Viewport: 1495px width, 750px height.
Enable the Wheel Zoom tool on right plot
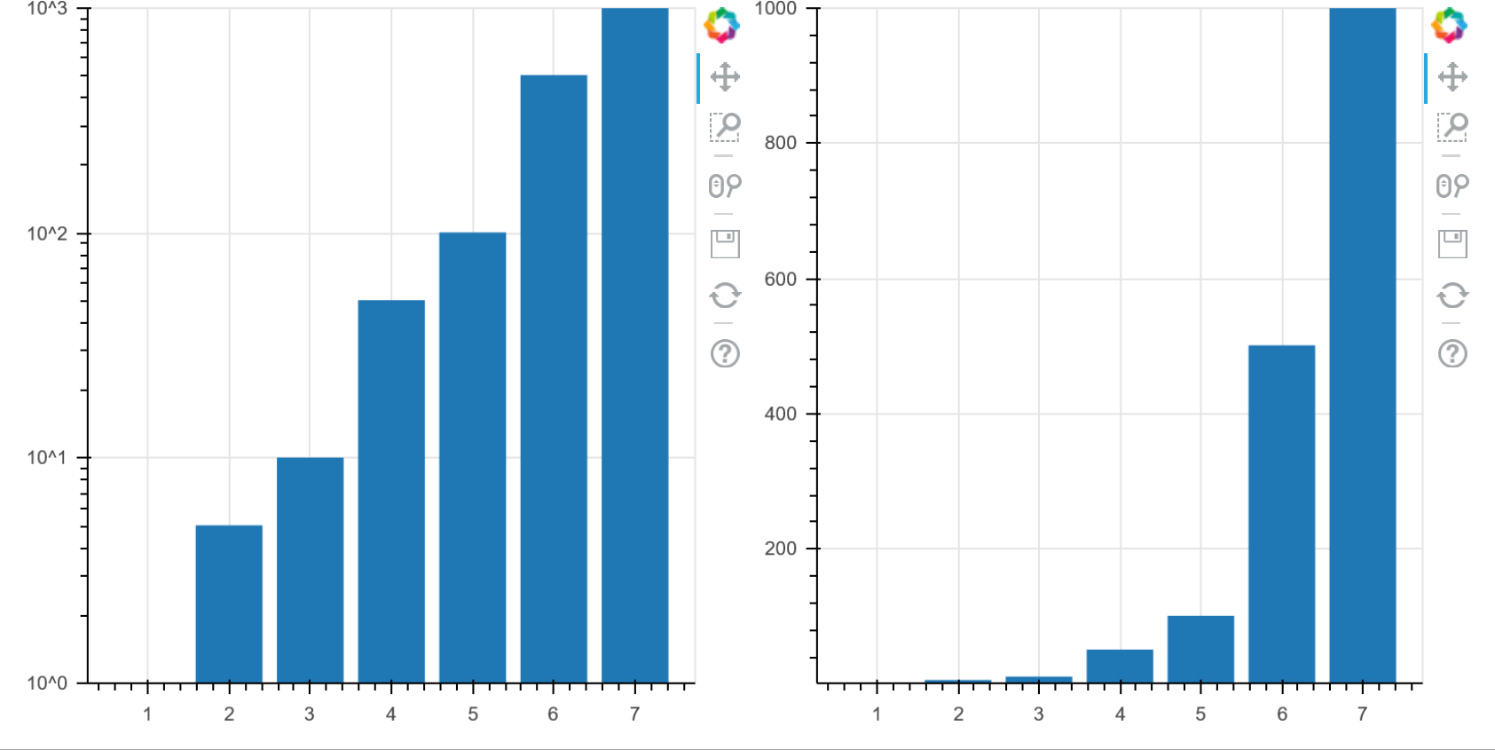point(1452,185)
